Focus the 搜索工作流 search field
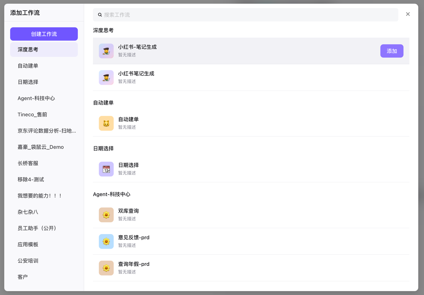Viewport: 424px width, 295px height. click(248, 15)
